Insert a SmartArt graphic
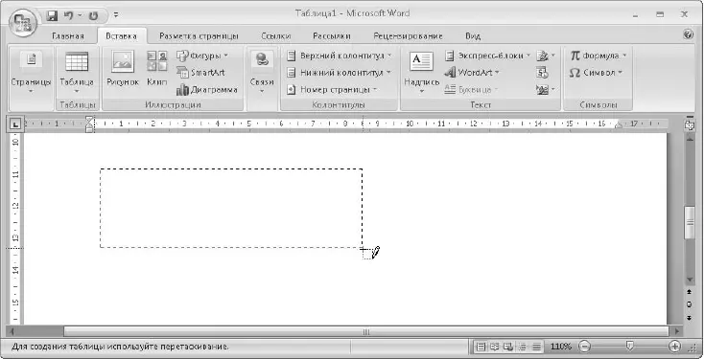Screen dimensions: 704x359 [200, 73]
